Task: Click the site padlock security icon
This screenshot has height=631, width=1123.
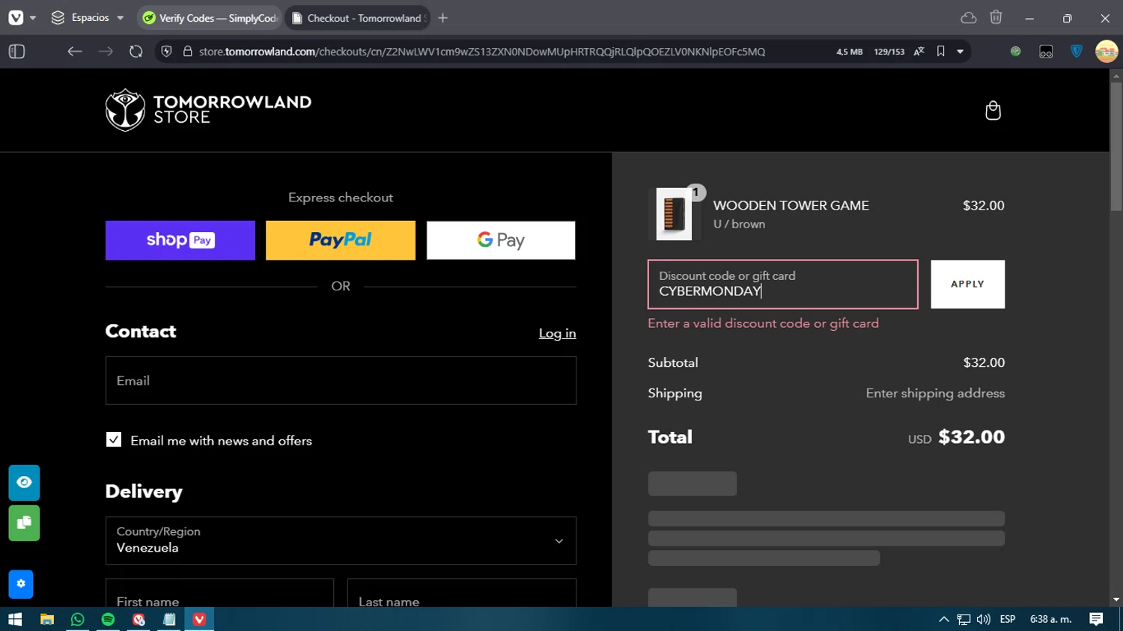Action: click(187, 52)
